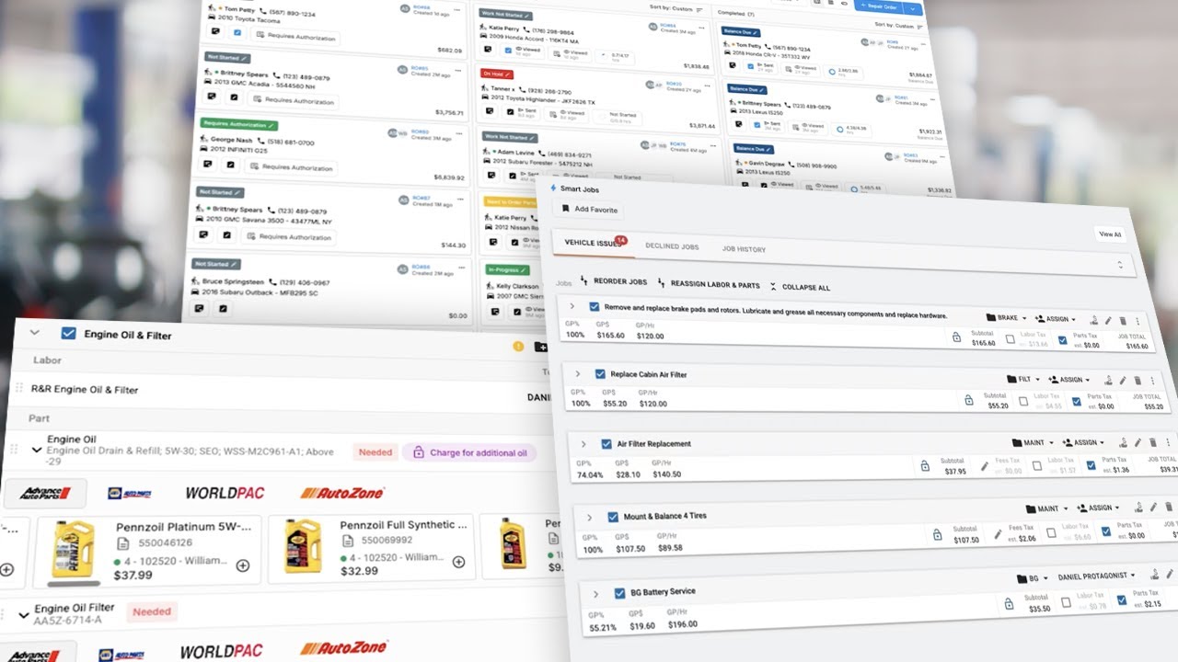Screen dimensions: 1178x662
Task: Select the WORLDPAC vendor for Engine Oil
Action: 225,493
